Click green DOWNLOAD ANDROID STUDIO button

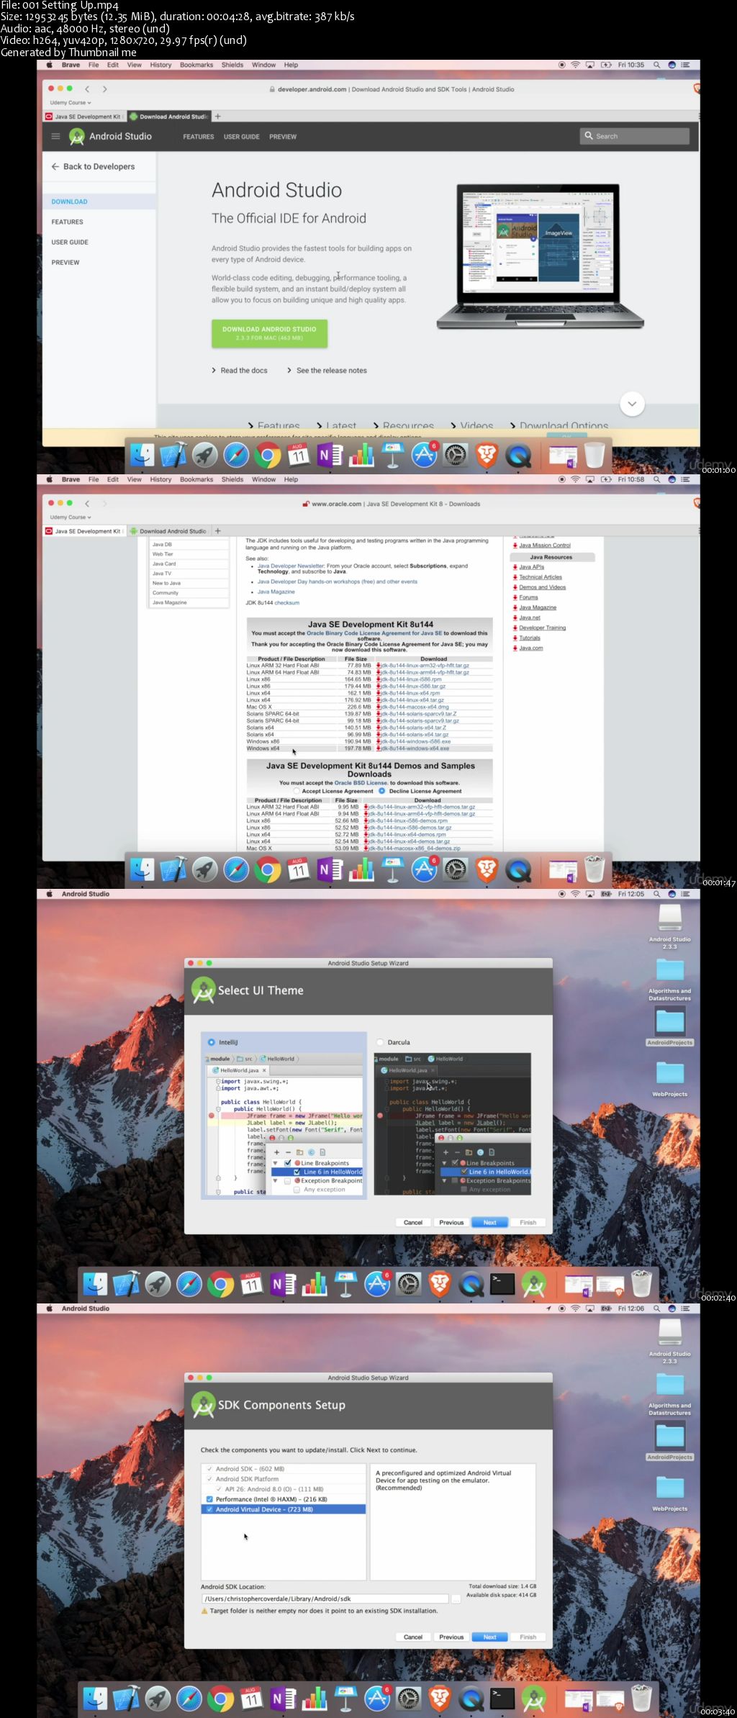(x=269, y=333)
